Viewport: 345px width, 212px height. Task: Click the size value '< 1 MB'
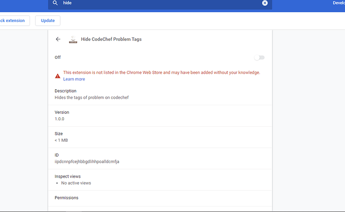coord(61,140)
